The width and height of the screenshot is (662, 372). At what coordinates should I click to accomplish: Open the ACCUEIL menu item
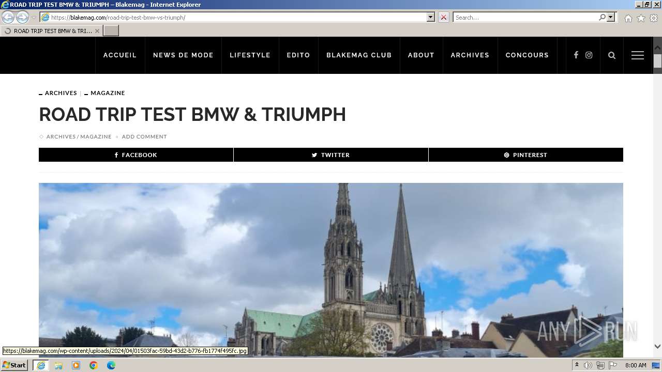coord(120,55)
